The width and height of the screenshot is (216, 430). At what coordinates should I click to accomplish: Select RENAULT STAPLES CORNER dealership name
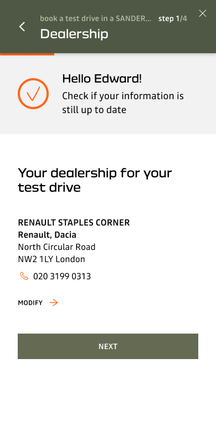(x=74, y=223)
